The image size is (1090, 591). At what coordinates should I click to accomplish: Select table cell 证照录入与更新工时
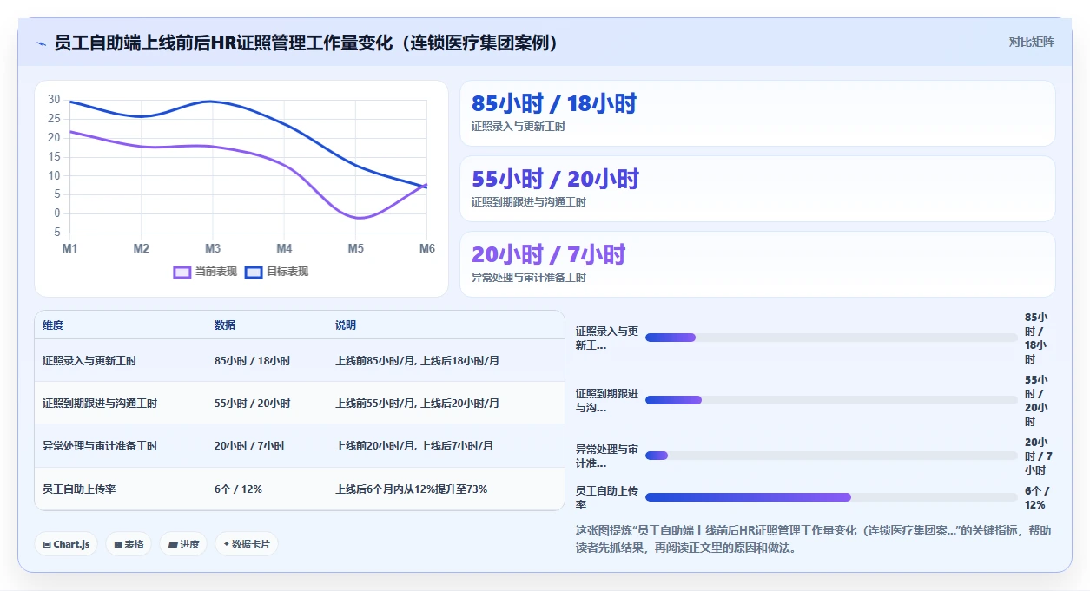point(89,361)
